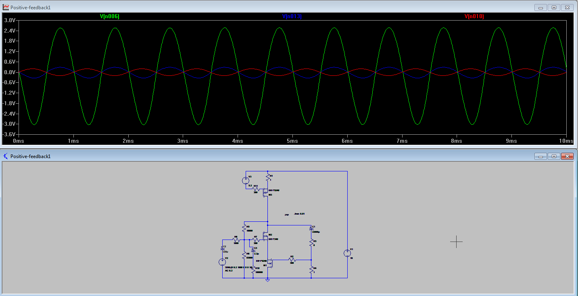This screenshot has height=296, width=578.
Task: Select voltage source V1 in schematic
Action: pos(347,253)
